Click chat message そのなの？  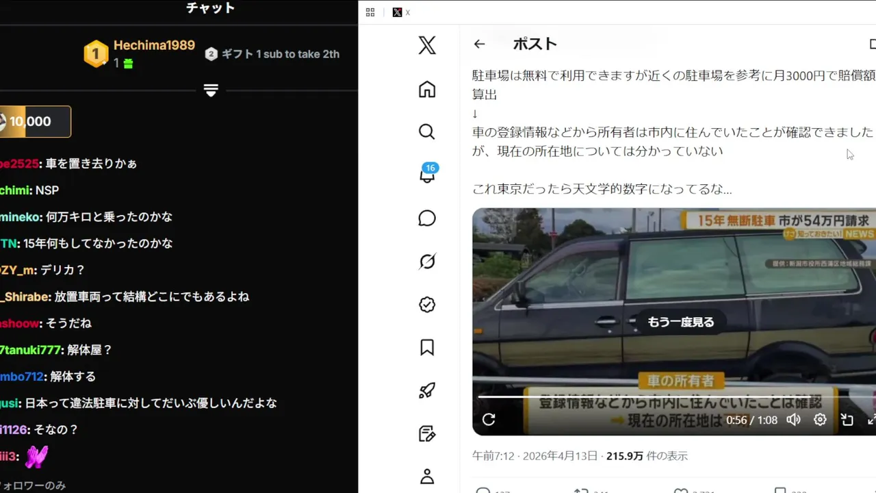tap(55, 430)
